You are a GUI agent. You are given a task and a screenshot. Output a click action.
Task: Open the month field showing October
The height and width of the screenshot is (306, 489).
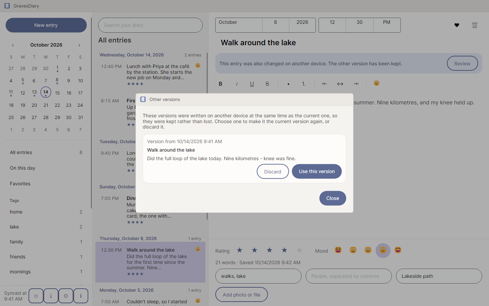point(239,25)
